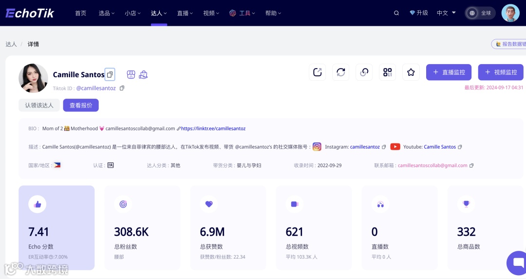Image resolution: width=526 pixels, height=279 pixels.
Task: Open the 中文 language dropdown
Action: (446, 13)
